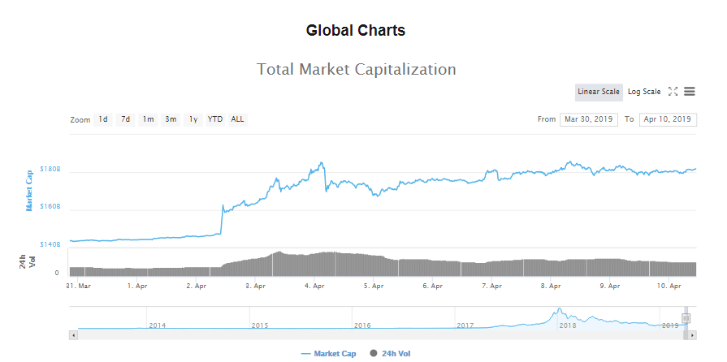727x362 pixels.
Task: Click the navigator left scroll arrow
Action: pos(74,334)
